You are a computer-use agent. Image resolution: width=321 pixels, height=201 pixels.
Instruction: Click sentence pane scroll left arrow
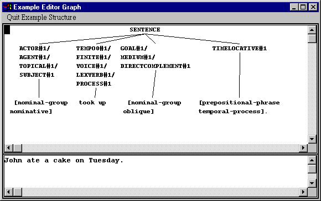coord(9,192)
